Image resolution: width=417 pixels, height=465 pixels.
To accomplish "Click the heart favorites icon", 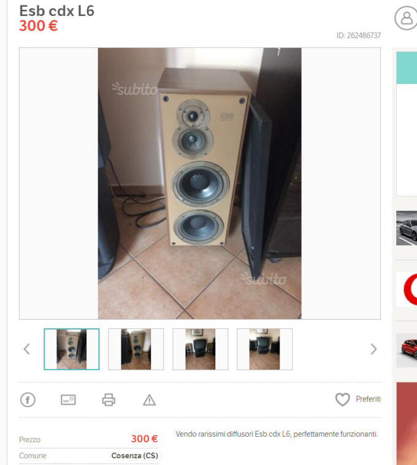I will coord(343,399).
